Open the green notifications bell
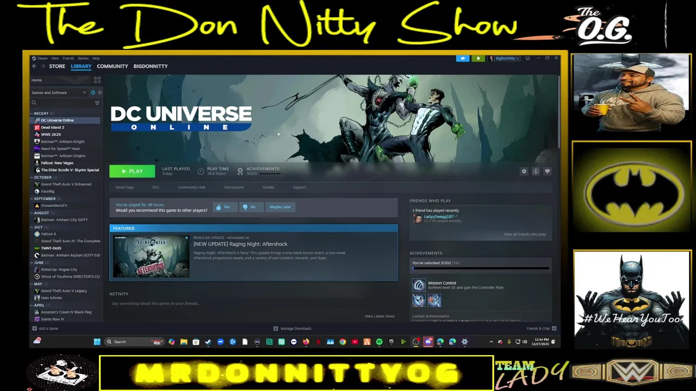Screen dimensions: 696x391 478,58
